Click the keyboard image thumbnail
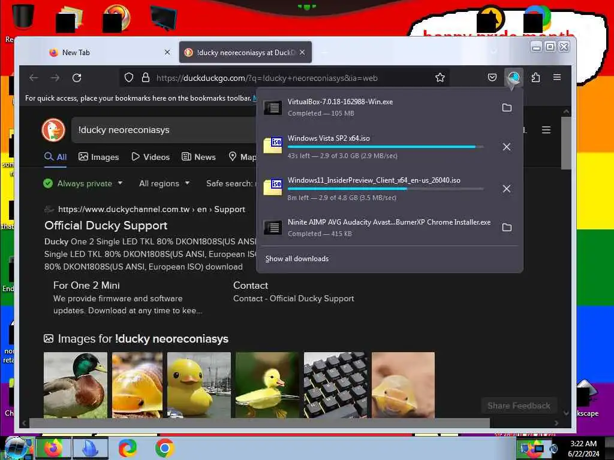The height and width of the screenshot is (460, 614). point(336,385)
